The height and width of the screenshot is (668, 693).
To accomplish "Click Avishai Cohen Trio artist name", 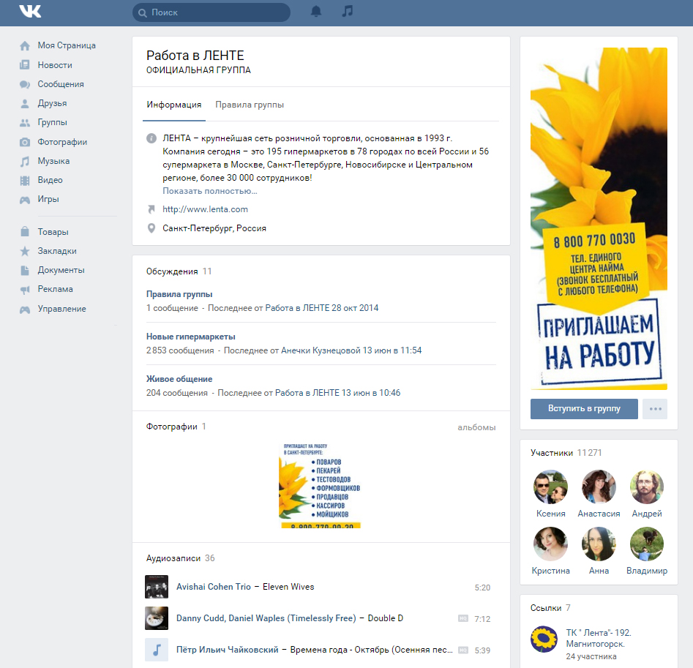I will pos(214,587).
